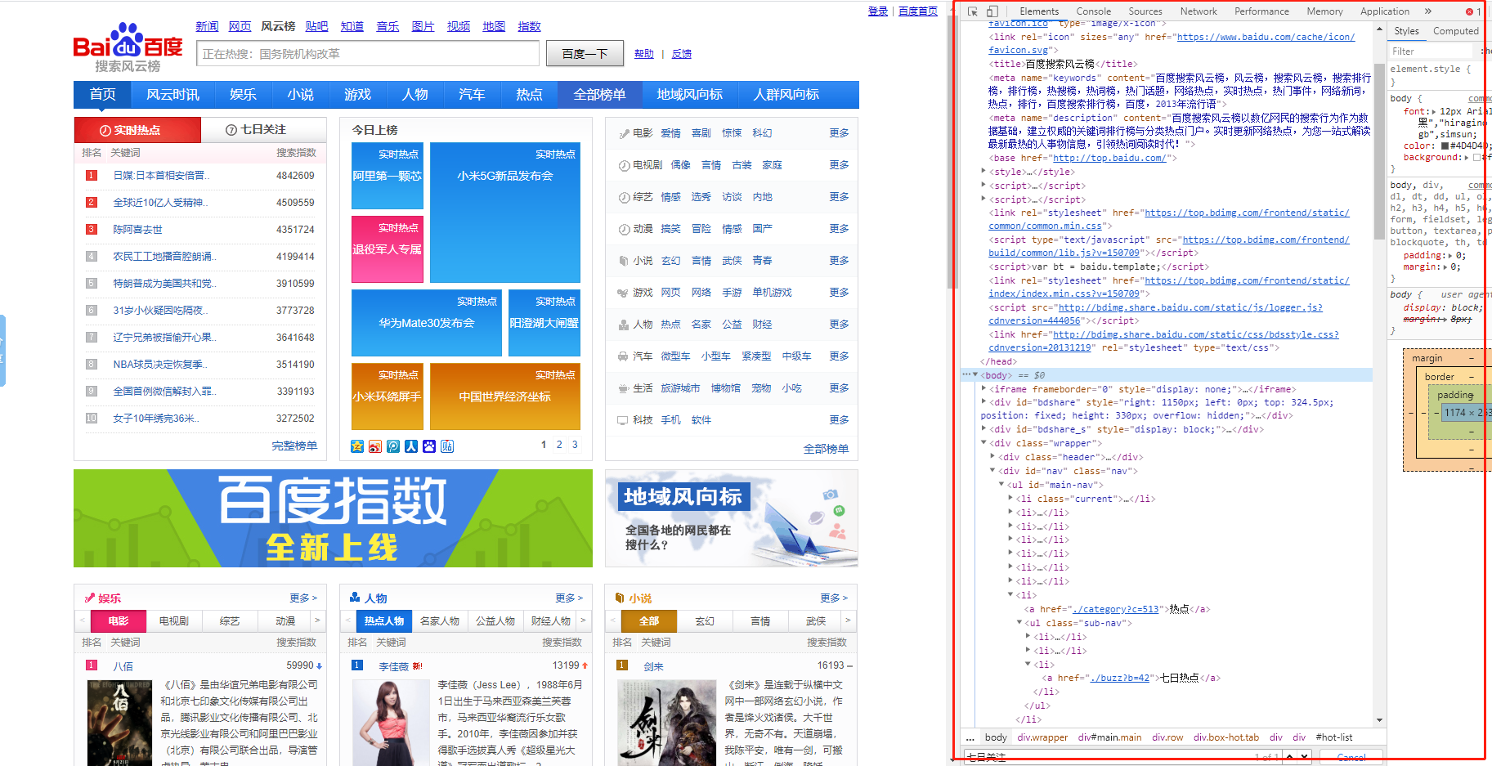Viewport: 1492px width, 766px height.
Task: Open the 全部榜单 navigation item
Action: pyautogui.click(x=599, y=95)
